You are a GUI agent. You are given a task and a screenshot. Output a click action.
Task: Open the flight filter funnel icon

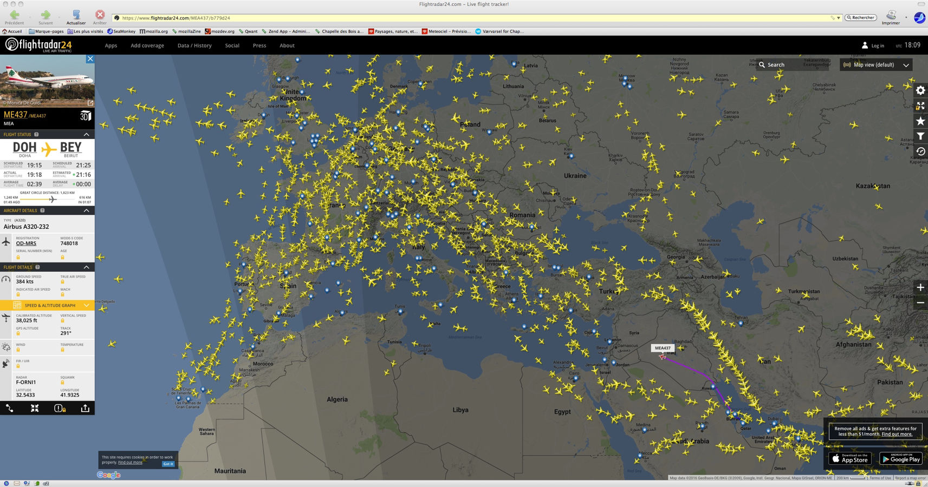[x=920, y=136]
